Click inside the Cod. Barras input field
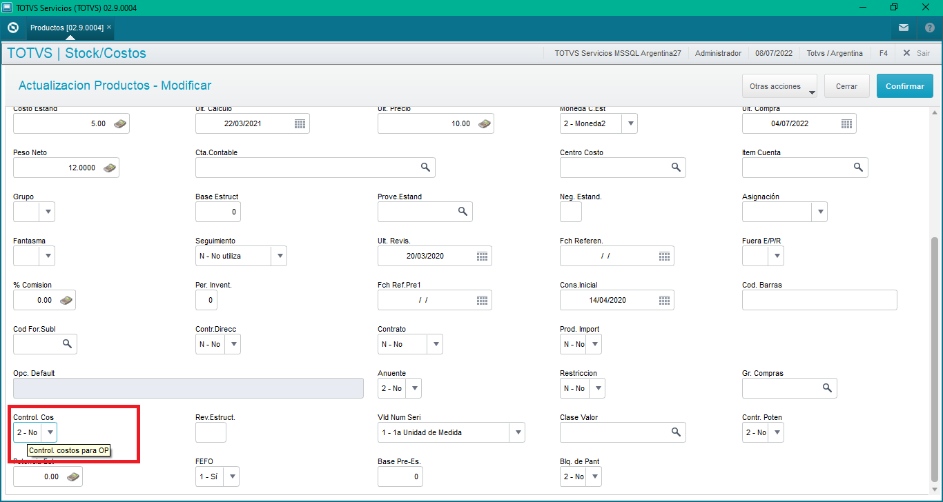Screen dimensions: 943x502 pos(819,299)
